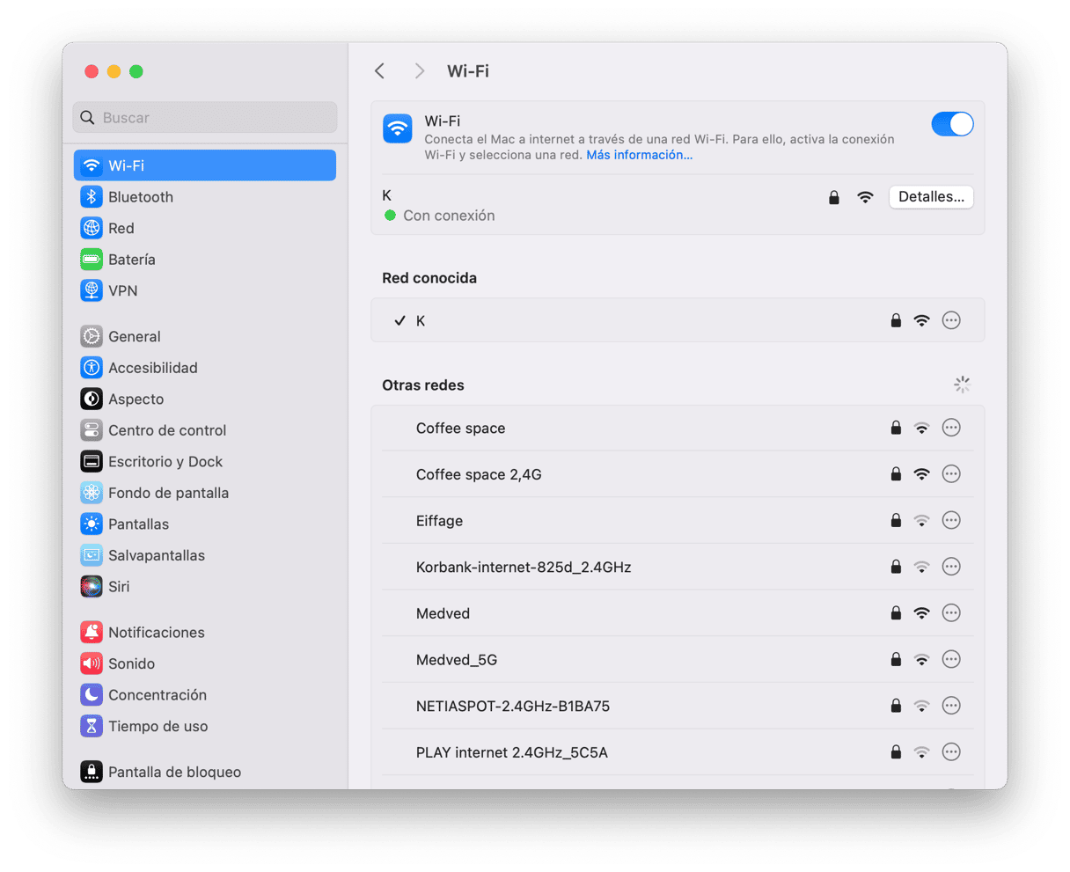Click the green zoom window button
The image size is (1070, 872).
click(x=136, y=71)
